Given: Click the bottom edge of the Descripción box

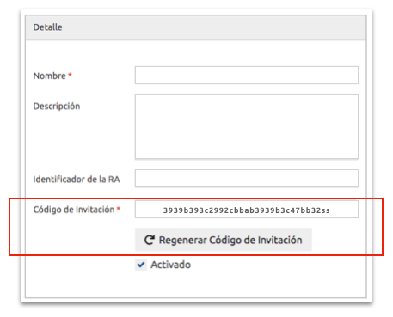Looking at the screenshot, I should (x=247, y=158).
